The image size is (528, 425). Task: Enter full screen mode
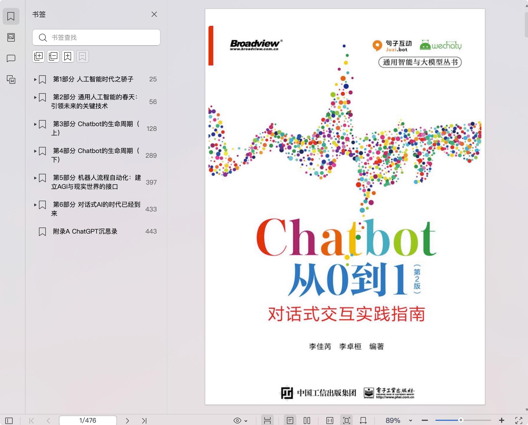click(519, 421)
